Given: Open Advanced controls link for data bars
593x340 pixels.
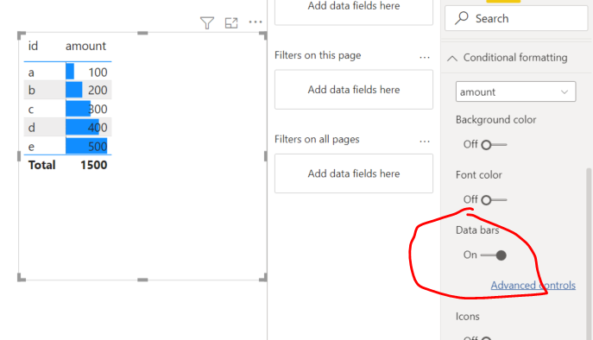Looking at the screenshot, I should [533, 285].
